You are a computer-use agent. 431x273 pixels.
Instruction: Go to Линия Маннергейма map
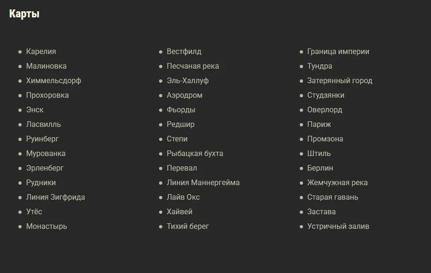point(203,183)
